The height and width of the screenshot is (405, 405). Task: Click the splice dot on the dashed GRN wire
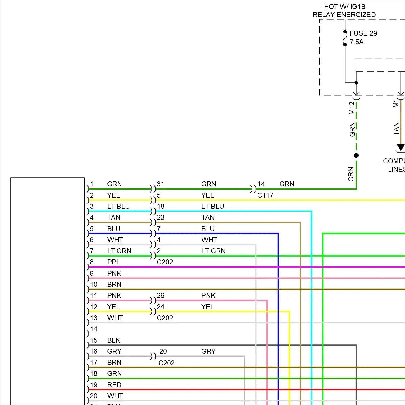click(x=356, y=156)
